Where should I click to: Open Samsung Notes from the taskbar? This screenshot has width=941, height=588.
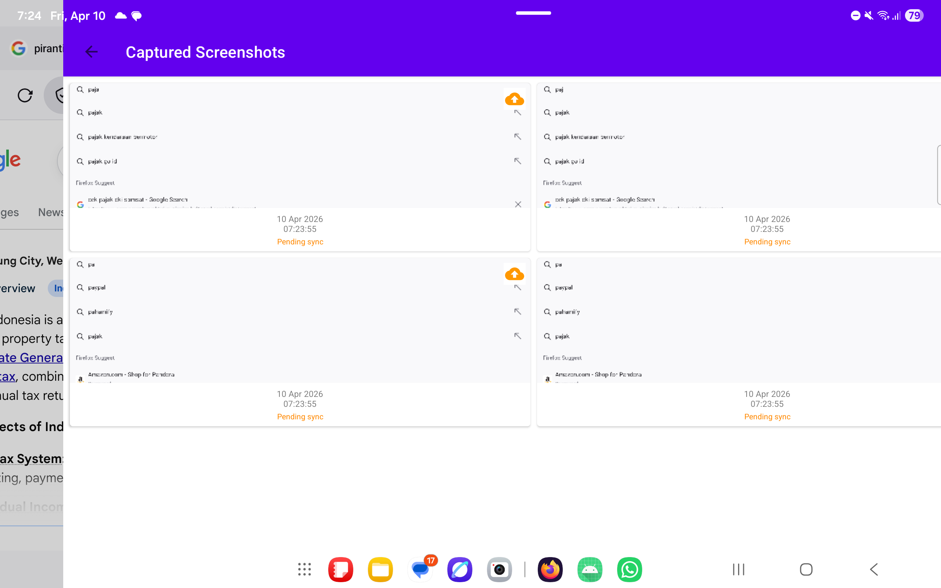(x=340, y=569)
